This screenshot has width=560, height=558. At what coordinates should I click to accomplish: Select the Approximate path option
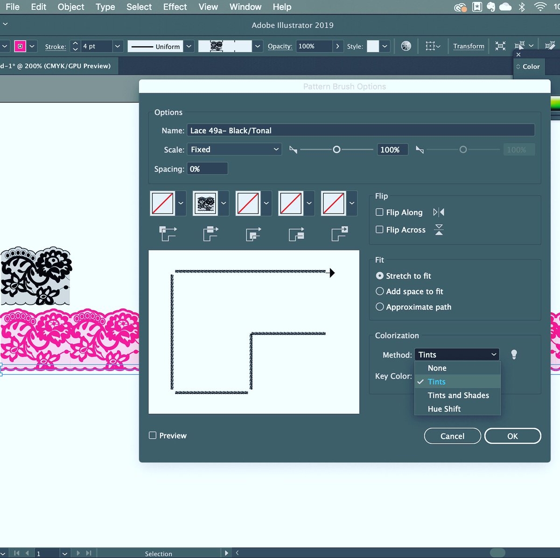tap(380, 307)
